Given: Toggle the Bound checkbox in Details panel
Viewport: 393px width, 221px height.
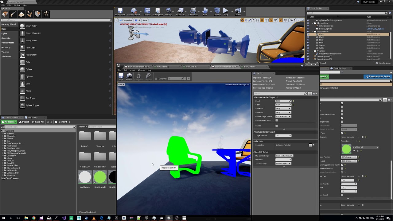Looking at the screenshot, I should (342, 195).
